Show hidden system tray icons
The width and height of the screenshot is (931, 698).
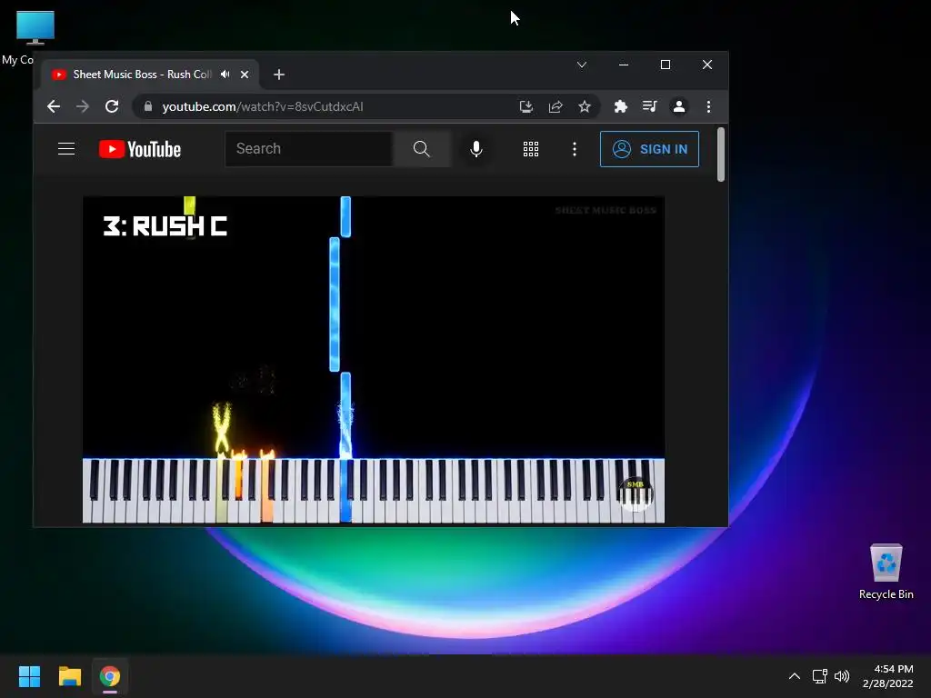[x=795, y=676]
